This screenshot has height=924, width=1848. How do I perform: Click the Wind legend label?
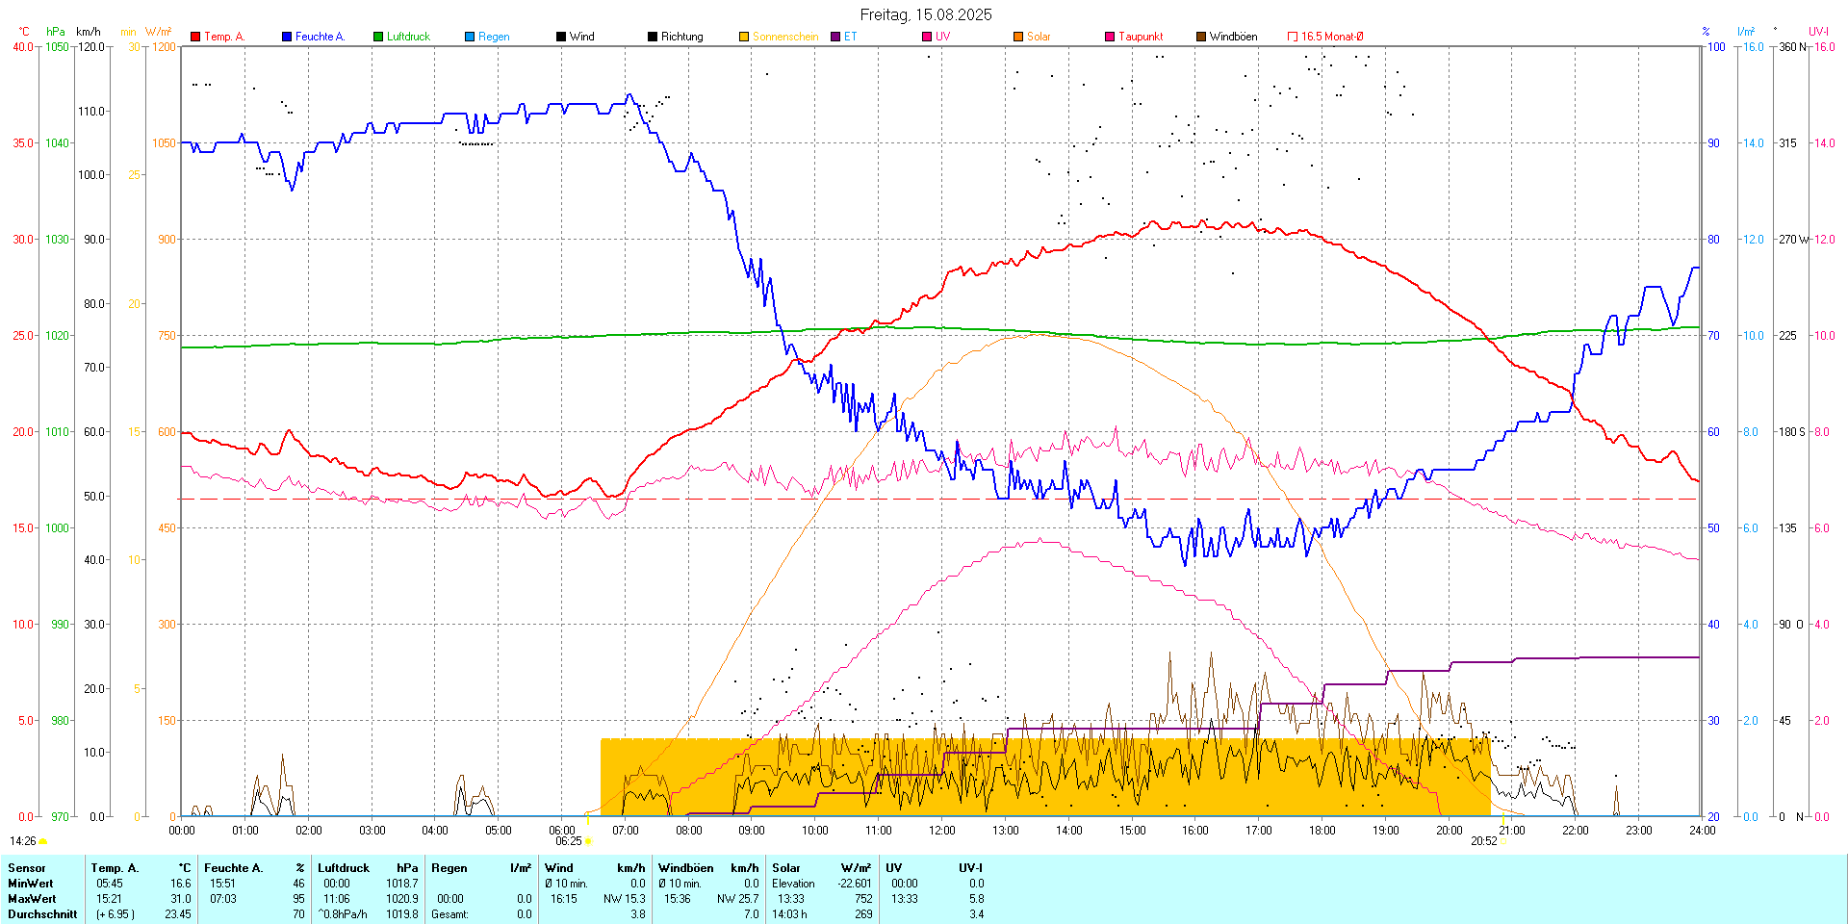point(581,37)
